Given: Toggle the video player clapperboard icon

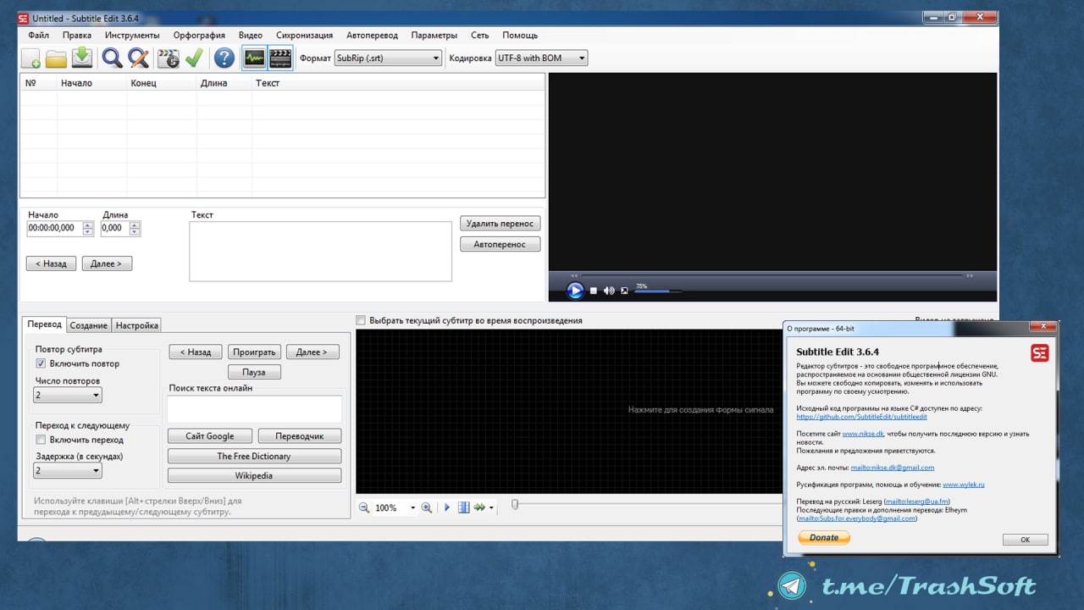Looking at the screenshot, I should coord(280,58).
